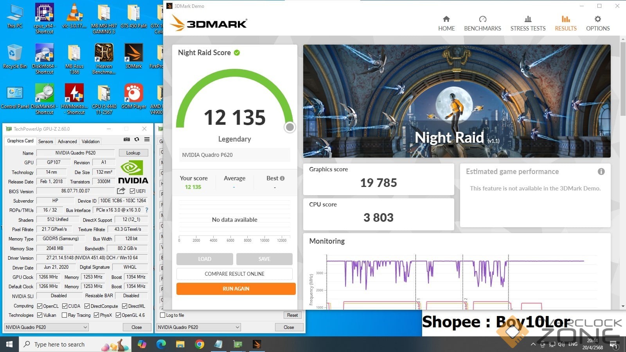
Task: Click RUN AGAIN in 3DMark
Action: 236,289
